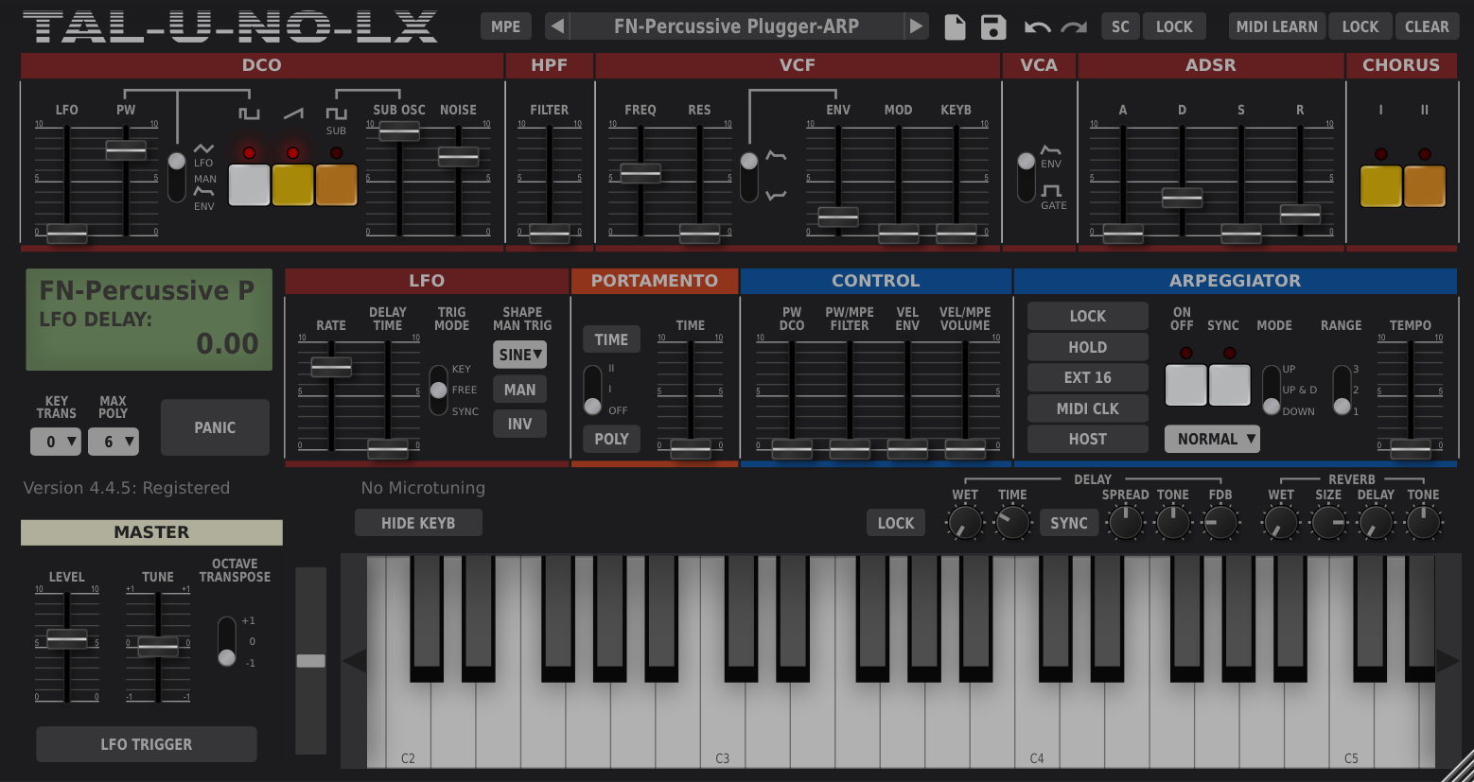Create a new preset with the file icon

(x=955, y=26)
